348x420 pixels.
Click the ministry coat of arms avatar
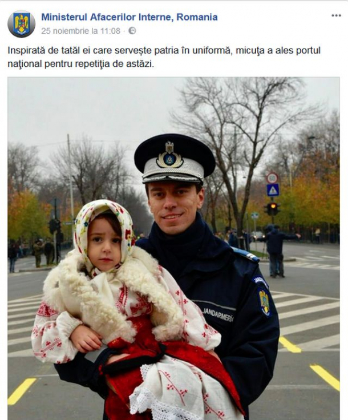(x=22, y=24)
